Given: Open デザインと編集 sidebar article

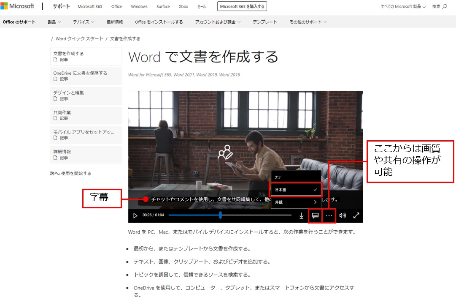Looking at the screenshot, I should pyautogui.click(x=86, y=95).
